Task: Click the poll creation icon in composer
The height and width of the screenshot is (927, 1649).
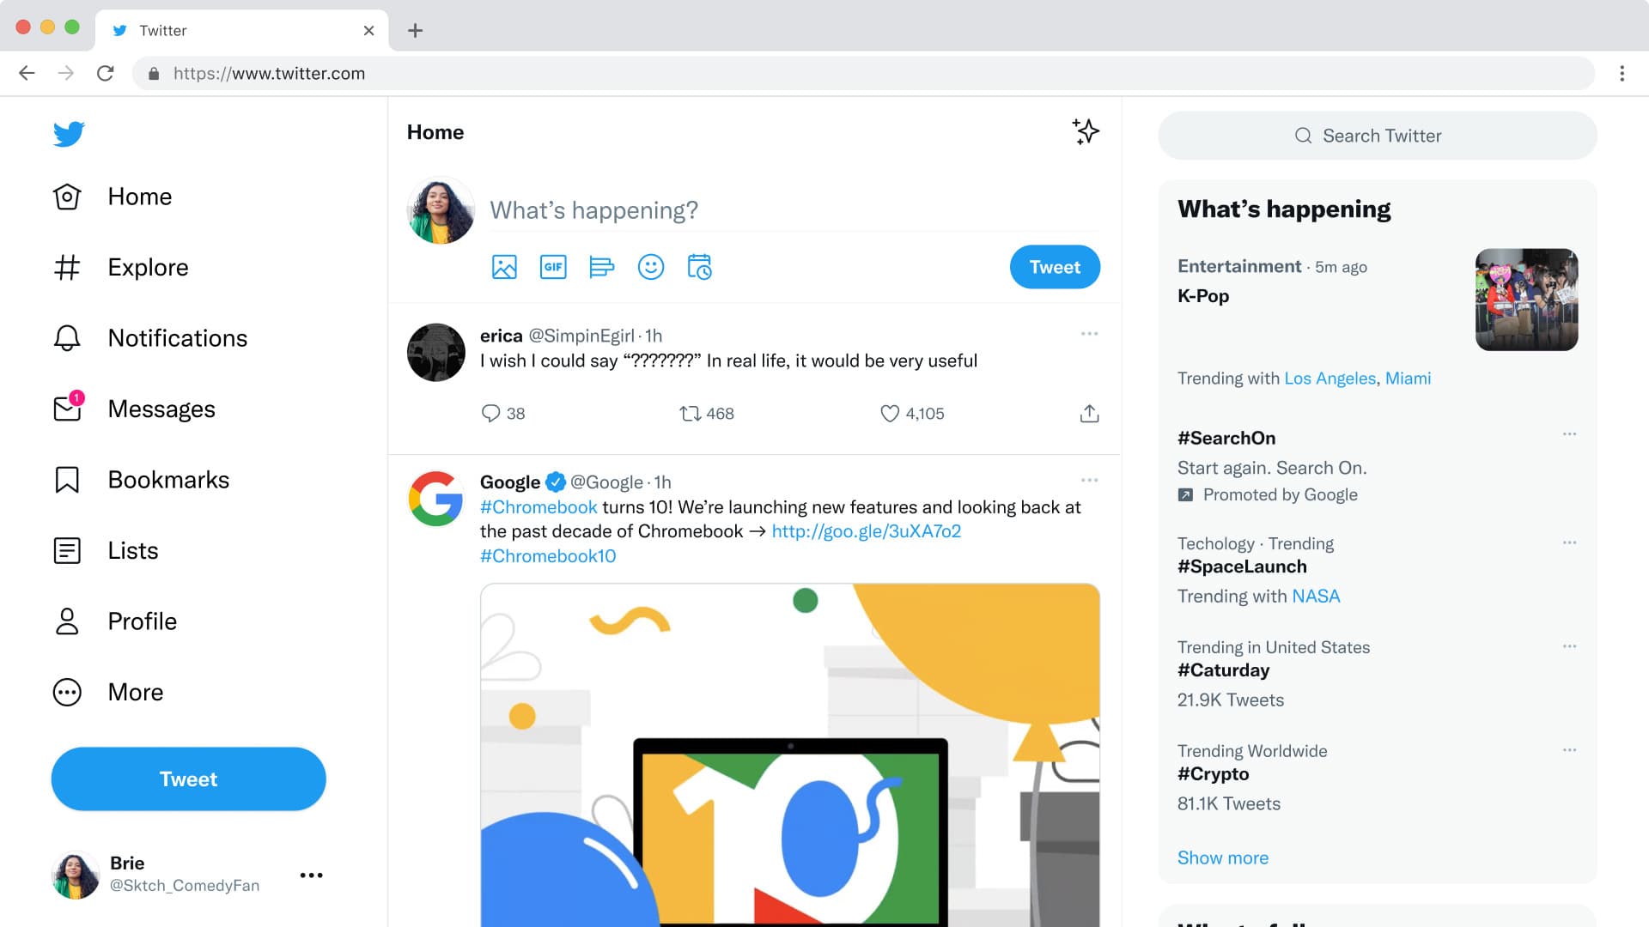Action: click(601, 267)
